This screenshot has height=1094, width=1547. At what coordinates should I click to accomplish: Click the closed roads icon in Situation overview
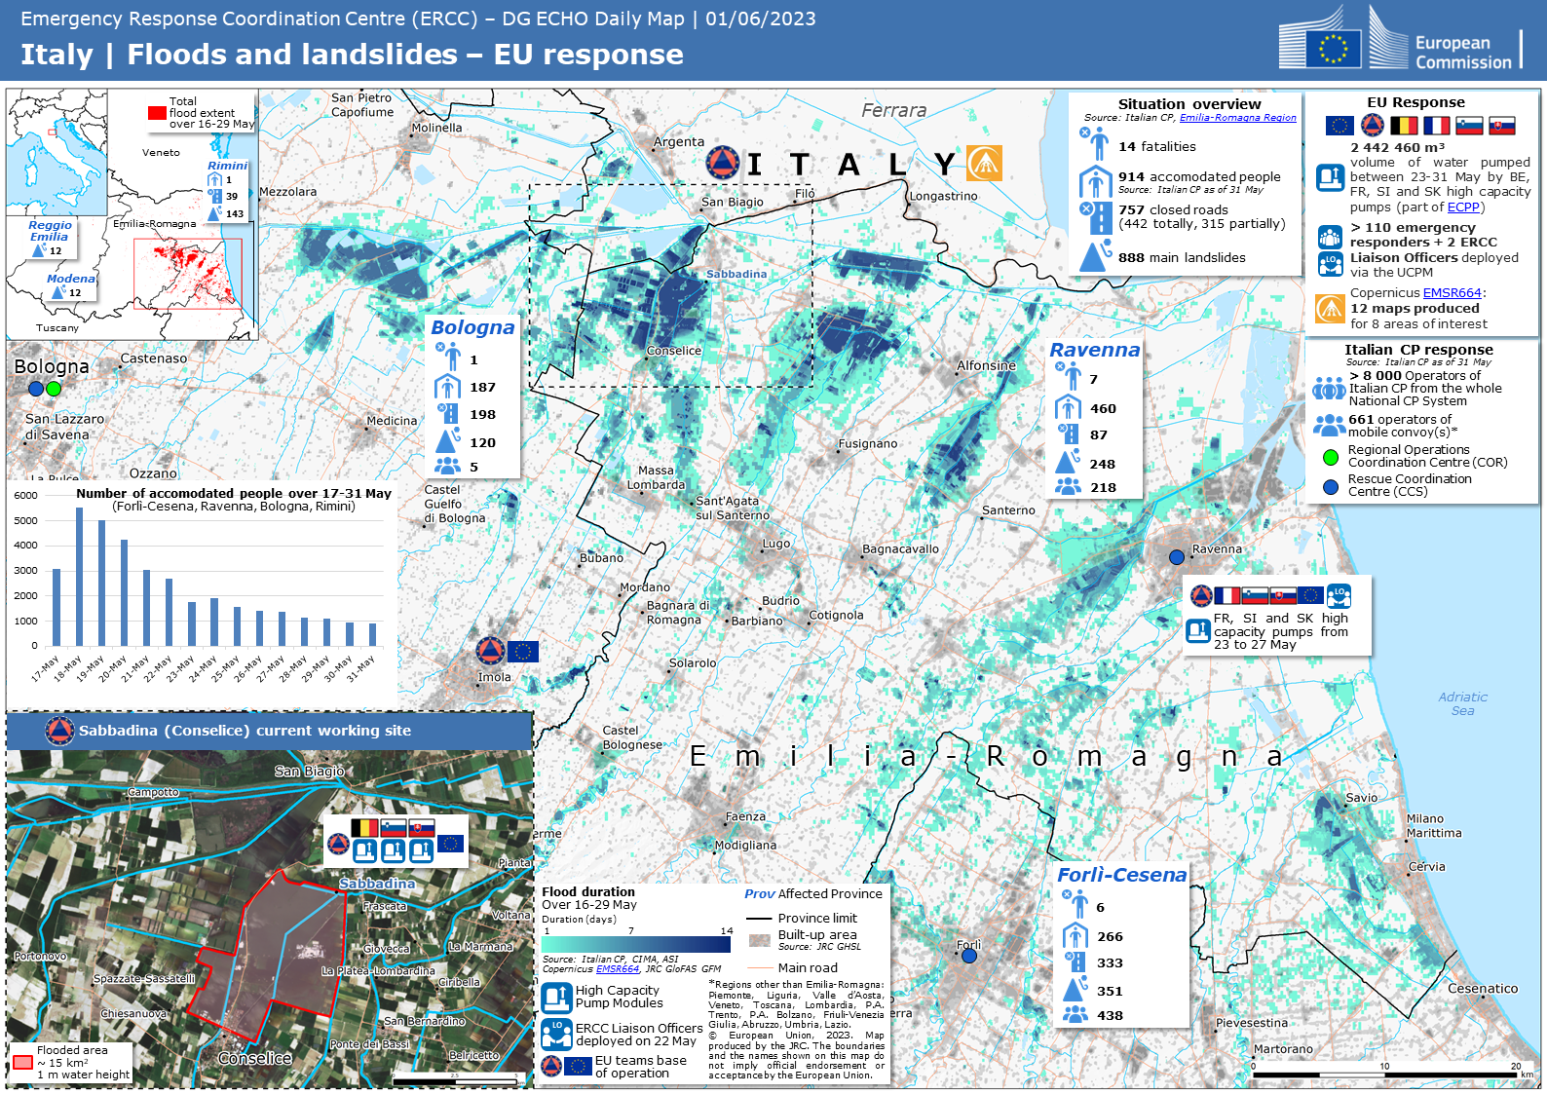(1095, 216)
